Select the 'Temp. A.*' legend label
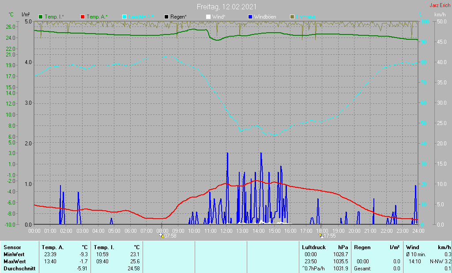Image resolution: width=452 pixels, height=273 pixels. click(x=97, y=17)
